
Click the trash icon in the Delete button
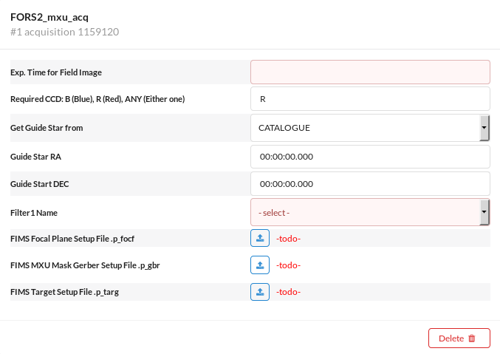472,338
